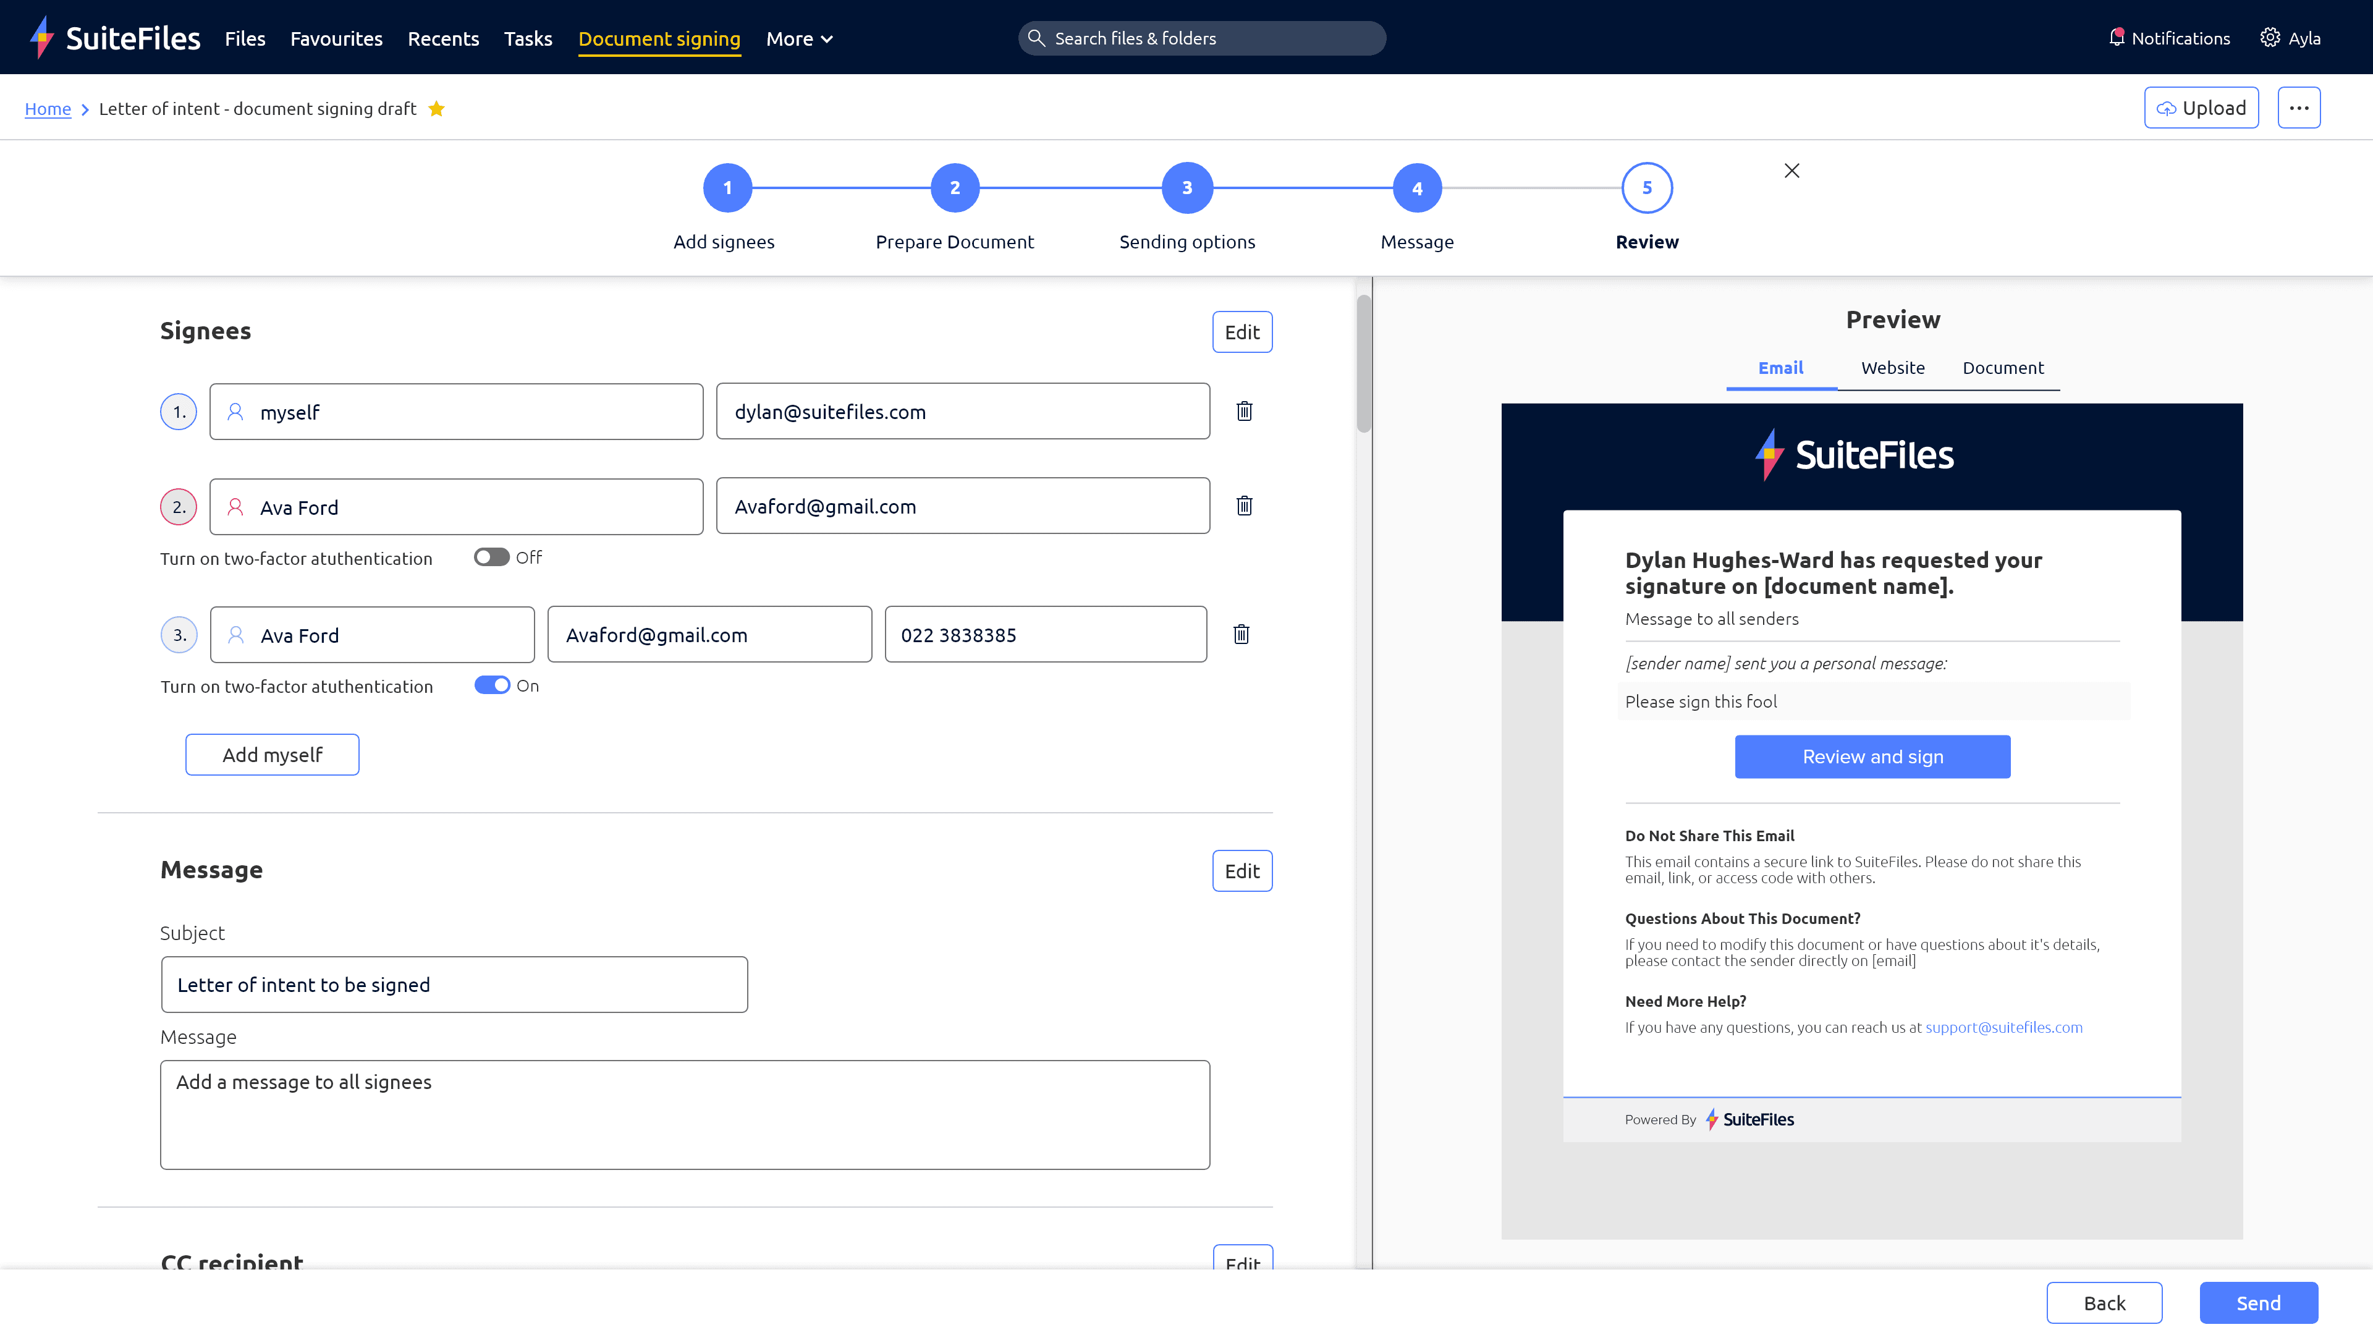2373x1335 pixels.
Task: Click the search magnifier icon
Action: [x=1036, y=38]
